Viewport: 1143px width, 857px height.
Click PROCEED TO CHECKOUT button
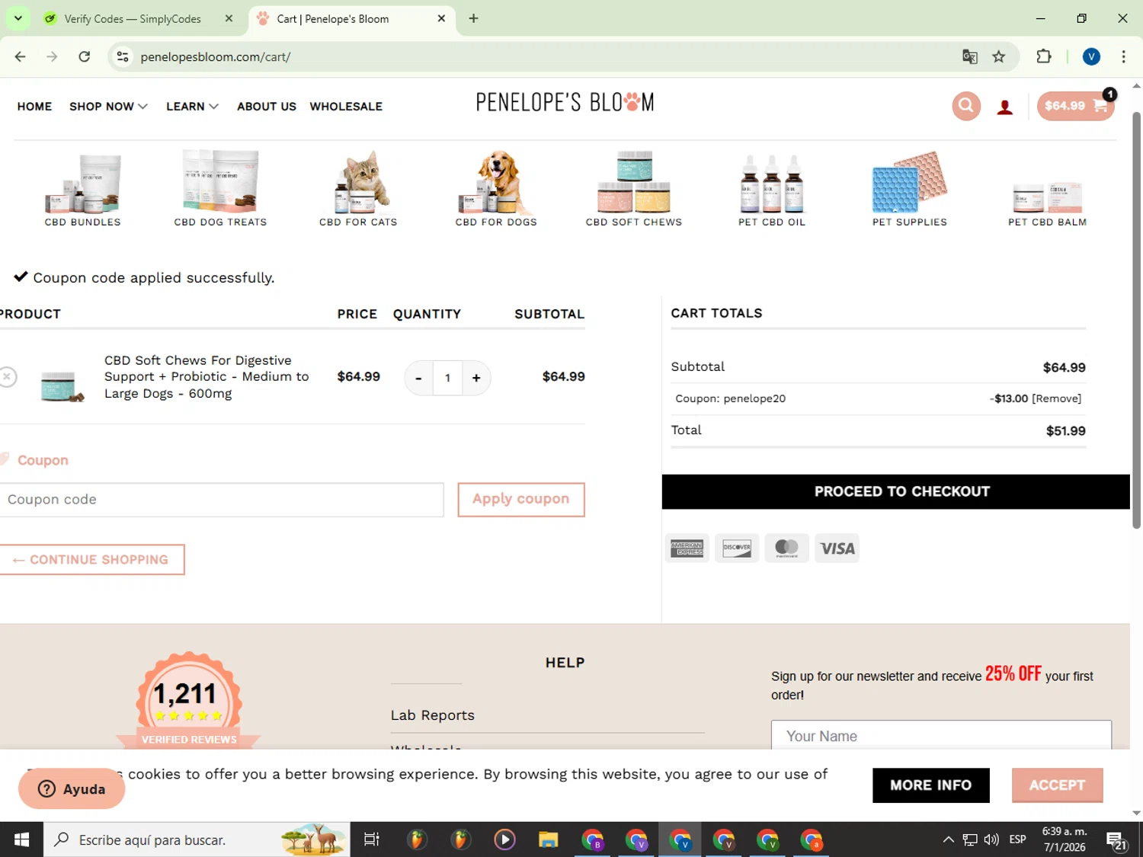pos(895,492)
